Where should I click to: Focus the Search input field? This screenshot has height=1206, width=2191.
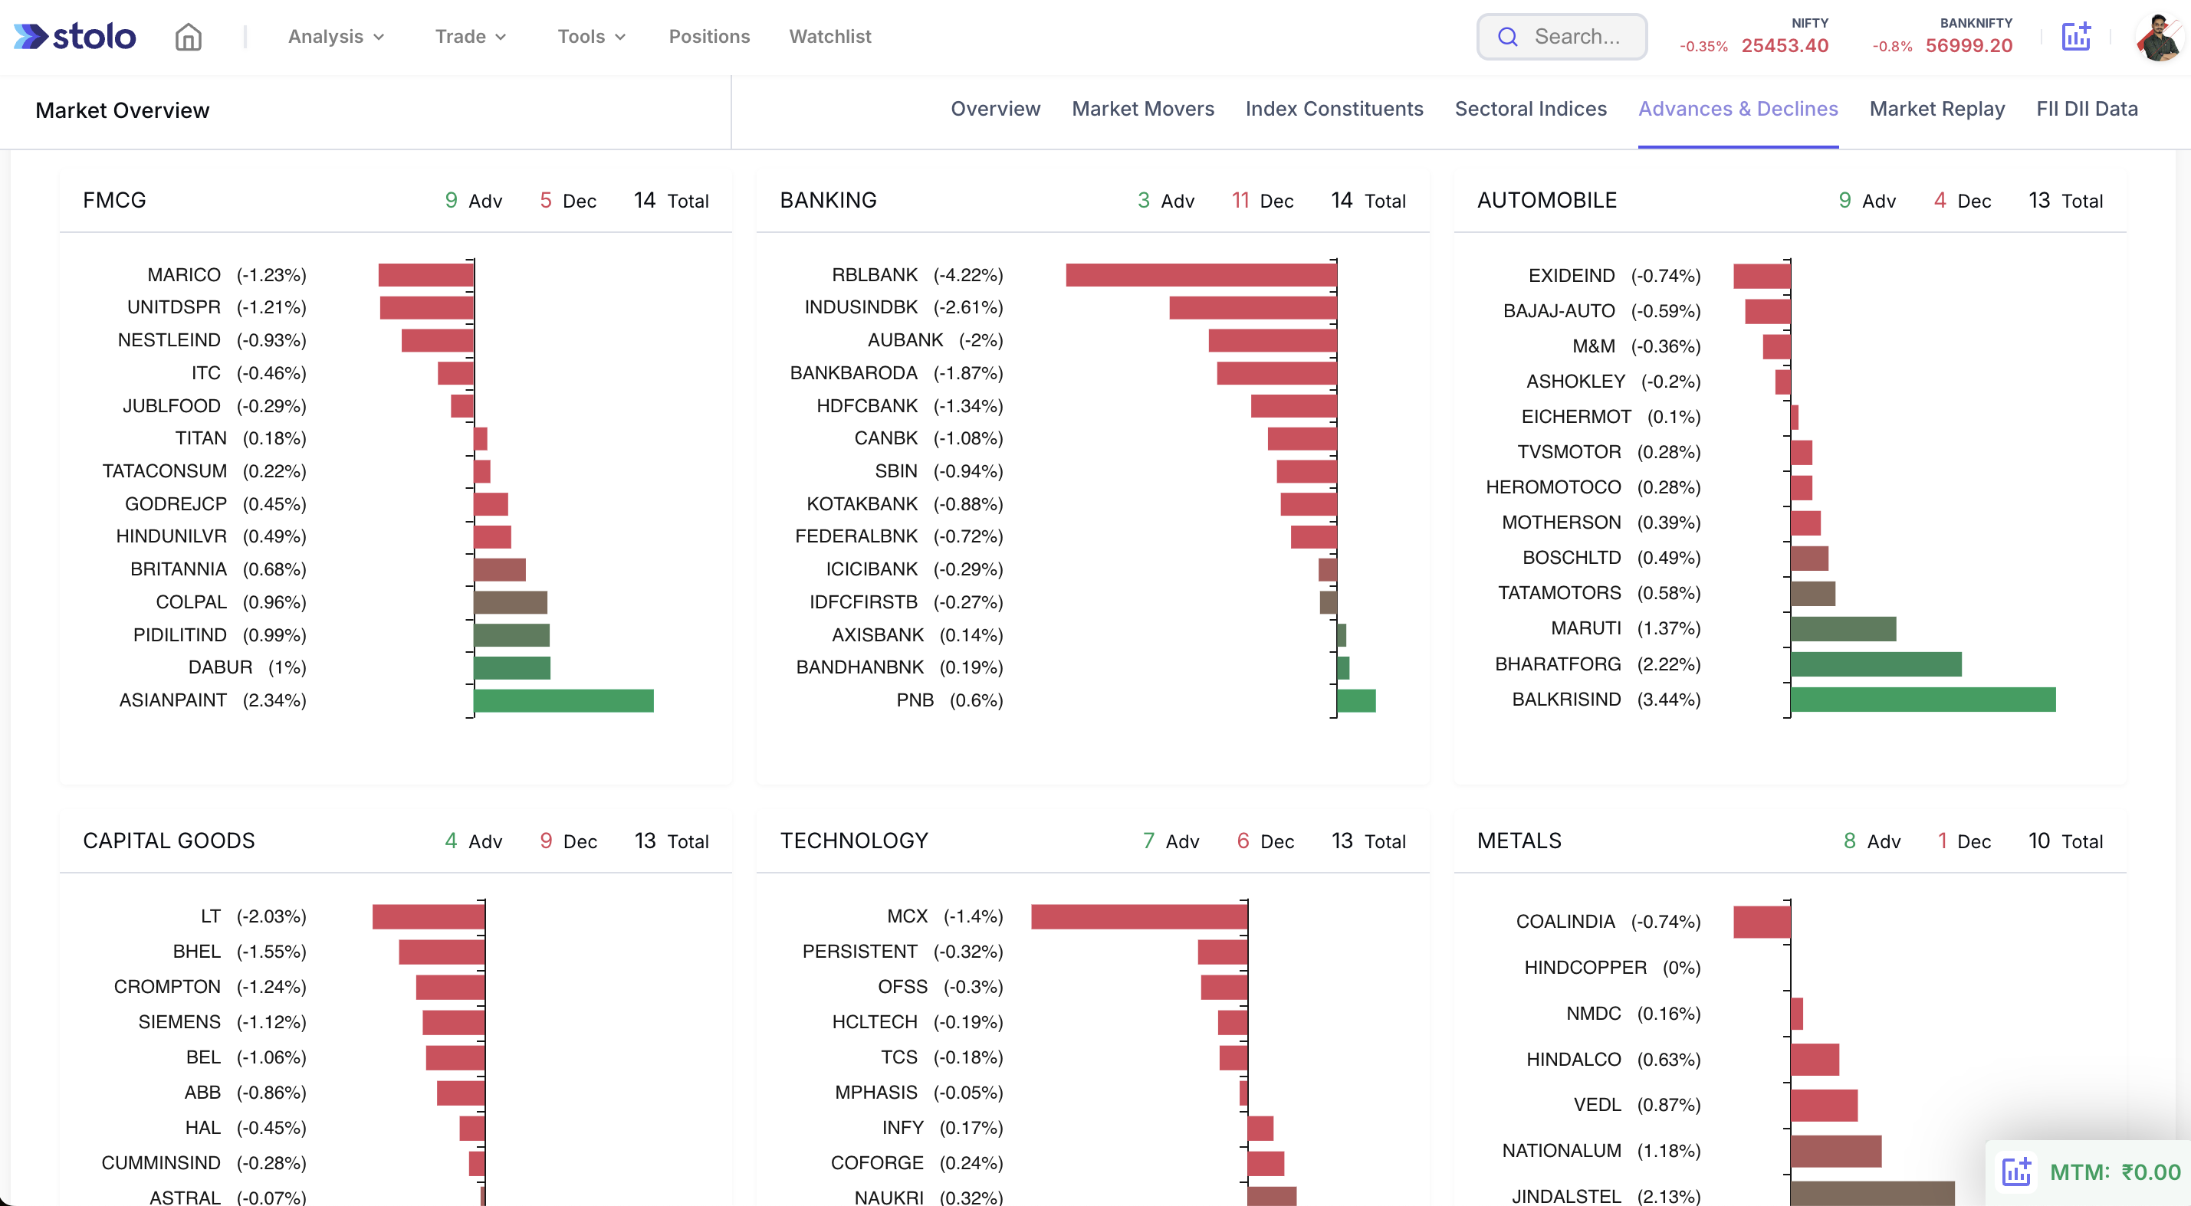[1562, 37]
